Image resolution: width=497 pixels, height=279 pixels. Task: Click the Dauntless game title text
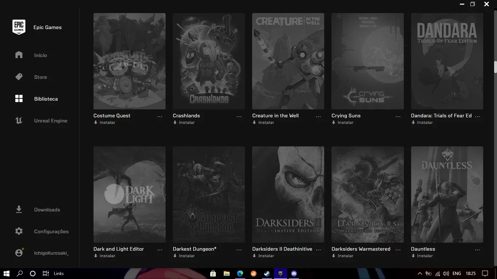pos(423,249)
